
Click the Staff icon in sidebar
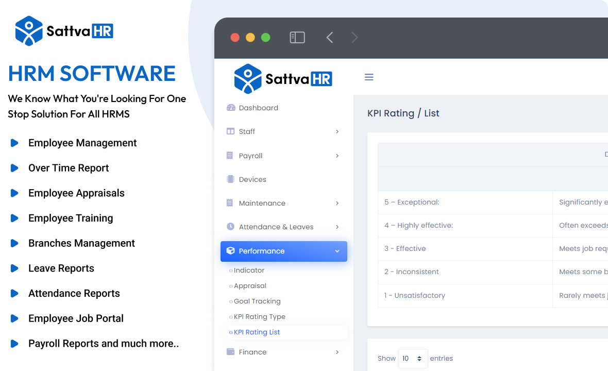point(231,131)
